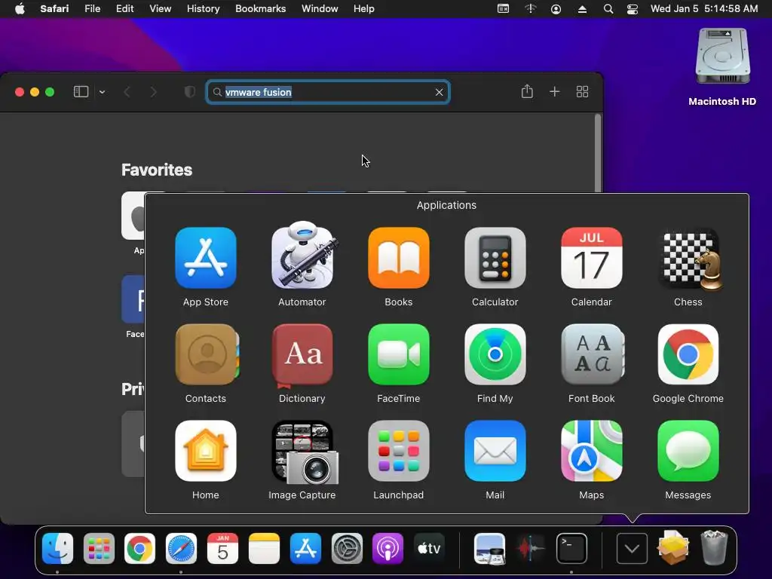This screenshot has height=579, width=772.
Task: Open Apple TV from the Dock
Action: pyautogui.click(x=429, y=548)
